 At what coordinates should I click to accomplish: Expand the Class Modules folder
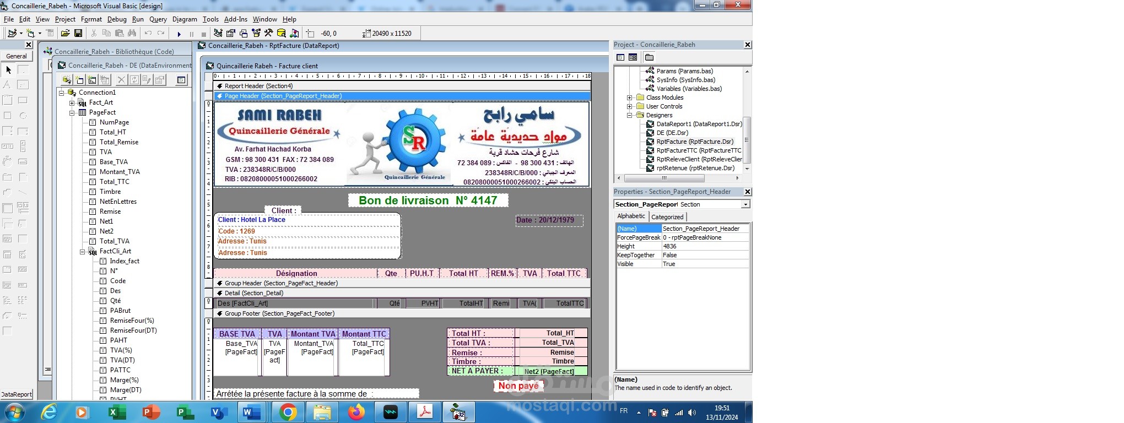coord(629,97)
